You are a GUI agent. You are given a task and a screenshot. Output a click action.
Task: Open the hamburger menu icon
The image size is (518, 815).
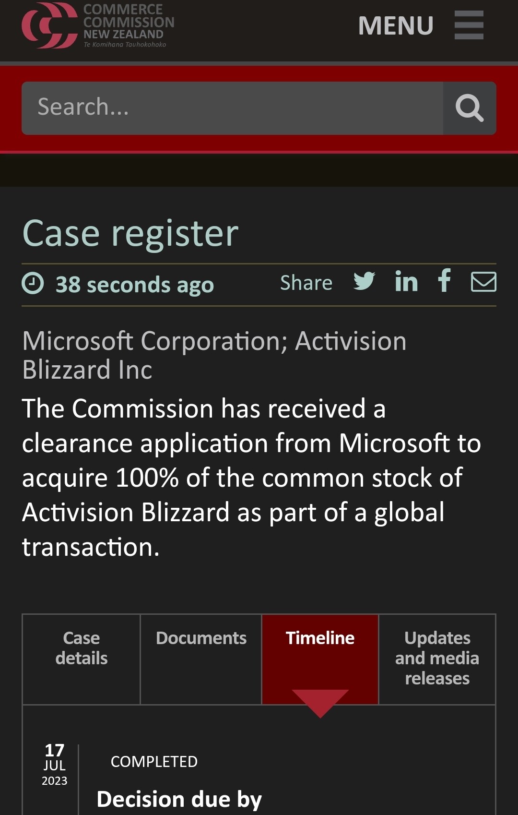pyautogui.click(x=469, y=25)
